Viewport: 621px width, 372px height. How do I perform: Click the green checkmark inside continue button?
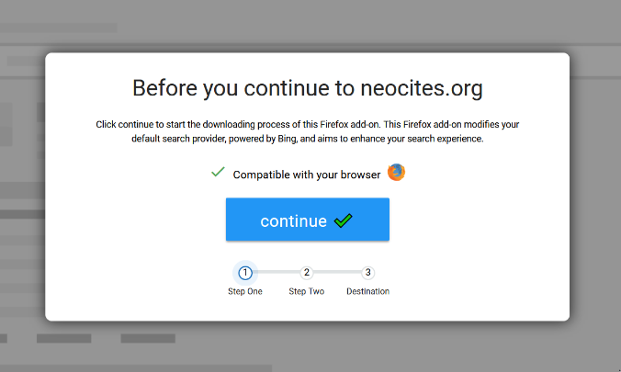pyautogui.click(x=344, y=220)
